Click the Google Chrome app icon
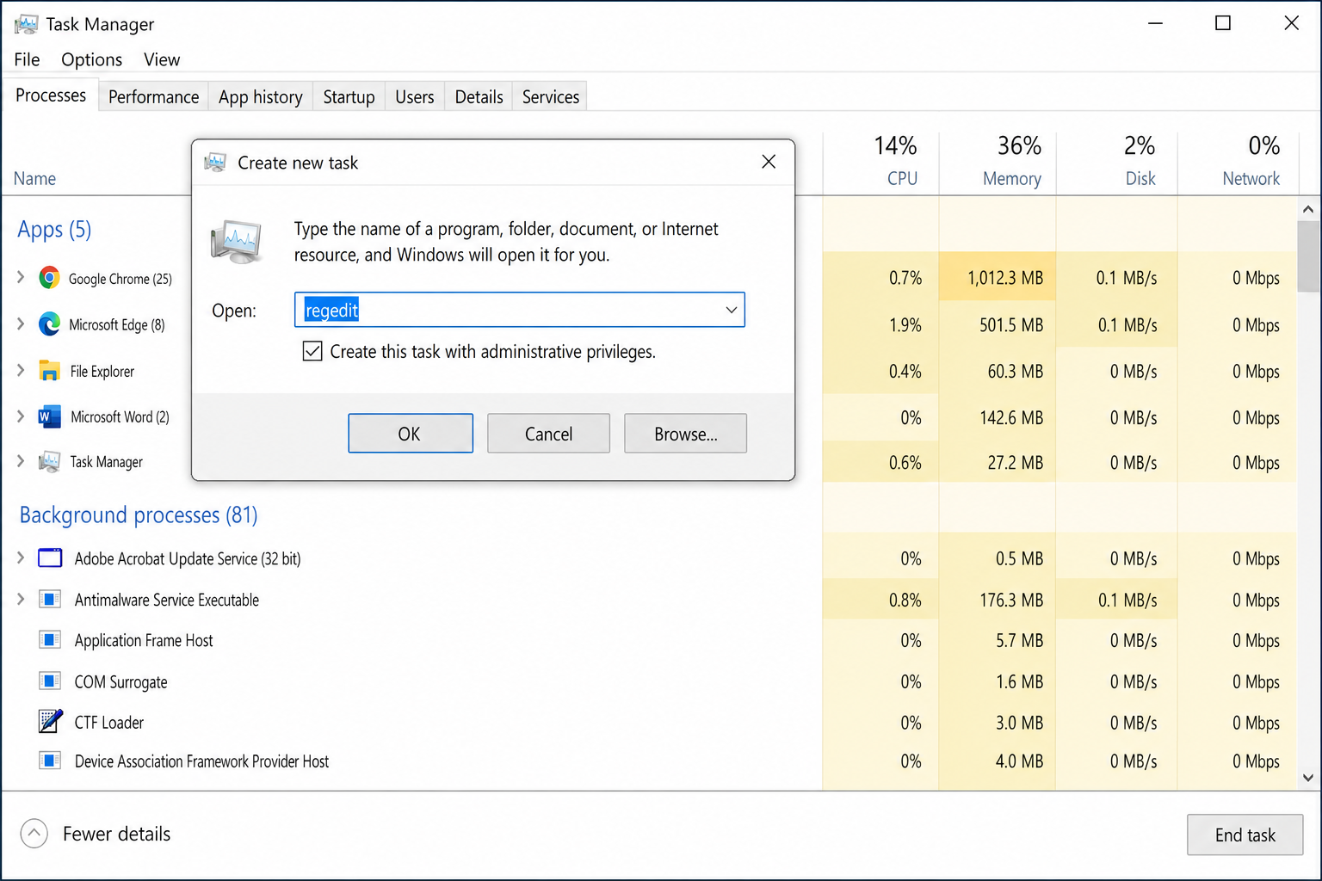The image size is (1322, 881). click(49, 278)
